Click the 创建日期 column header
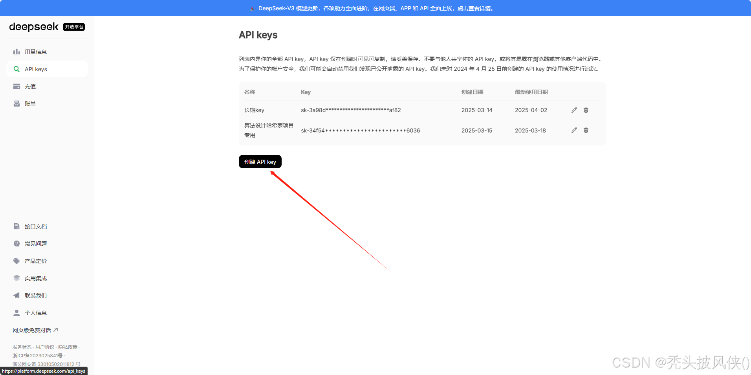 coord(473,92)
